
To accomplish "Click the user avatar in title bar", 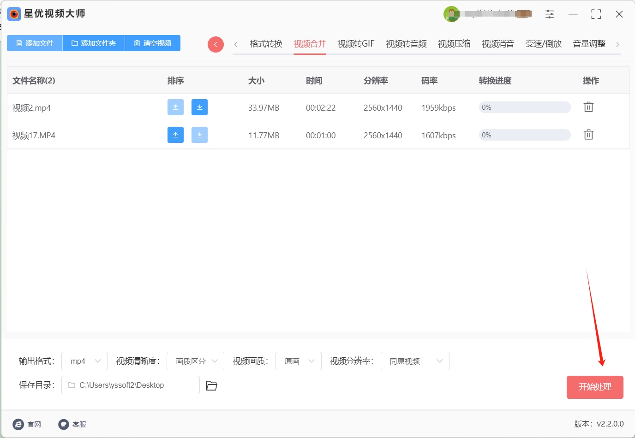I will pyautogui.click(x=451, y=14).
